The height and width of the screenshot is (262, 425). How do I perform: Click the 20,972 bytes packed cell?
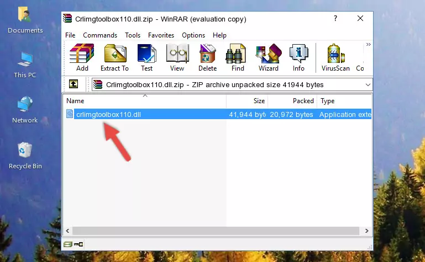click(x=291, y=115)
